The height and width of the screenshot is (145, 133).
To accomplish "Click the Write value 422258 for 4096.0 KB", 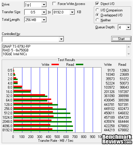I will click(109, 126).
